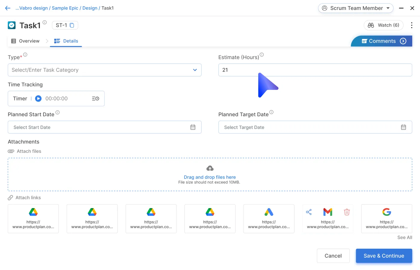Click the Estimate (Hours) input field
Screen dimensions: 420x270
click(315, 70)
